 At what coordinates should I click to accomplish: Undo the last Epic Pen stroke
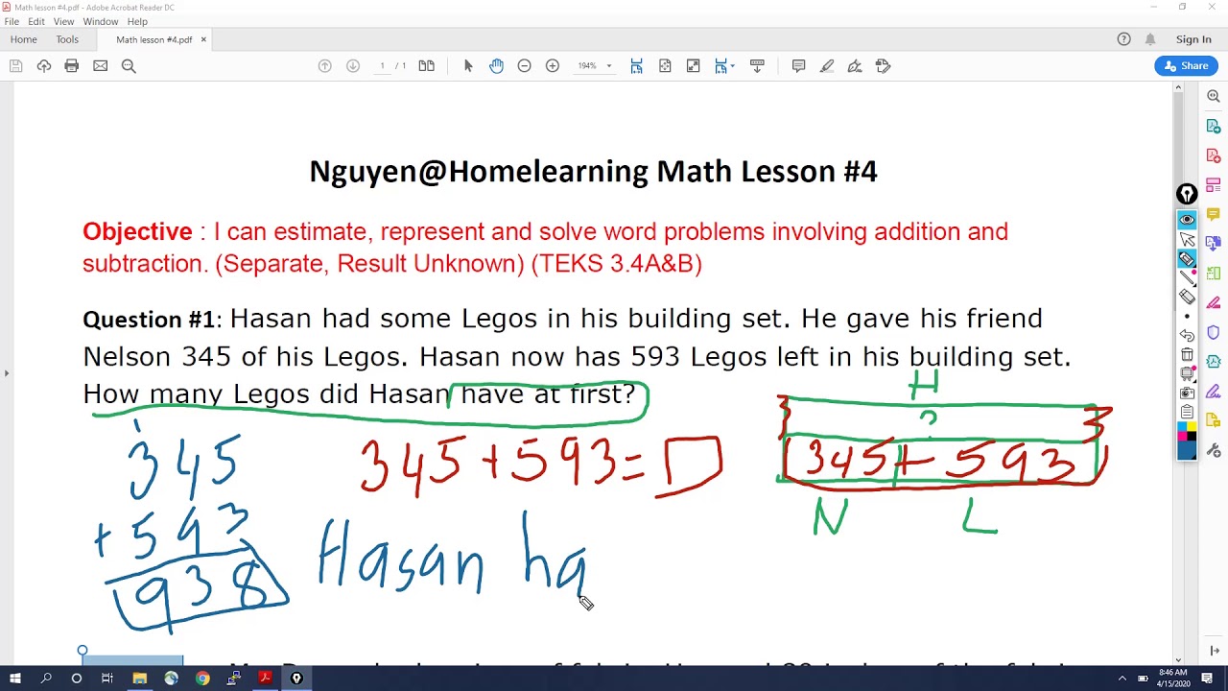(x=1187, y=336)
